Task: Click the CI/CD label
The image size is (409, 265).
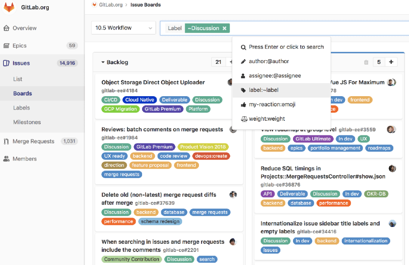Action: point(111,100)
